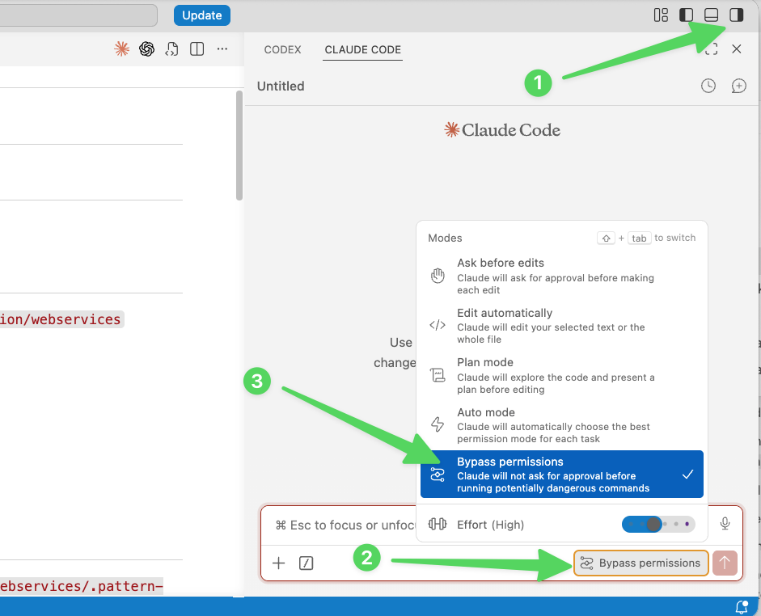Select the Ask before edits mode
This screenshot has height=616, width=761.
point(561,276)
